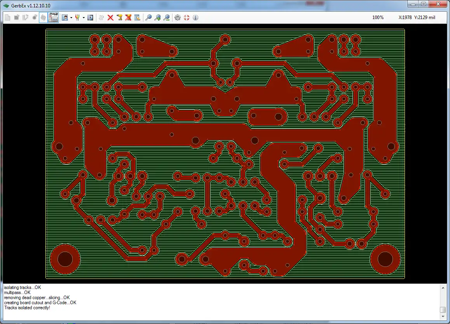Open dropdown arrow beside wires icon
This screenshot has width=450, height=324.
coord(84,18)
